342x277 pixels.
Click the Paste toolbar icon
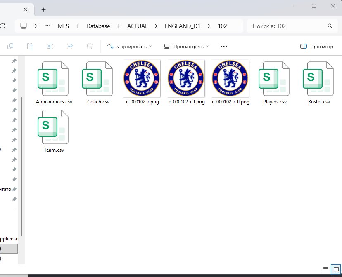pyautogui.click(x=30, y=46)
